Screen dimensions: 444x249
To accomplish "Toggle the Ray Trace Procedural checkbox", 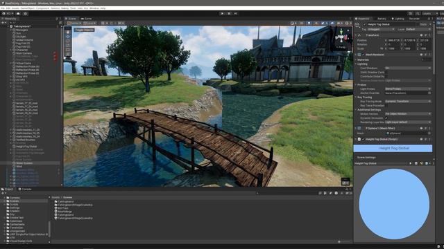I will 386,106.
